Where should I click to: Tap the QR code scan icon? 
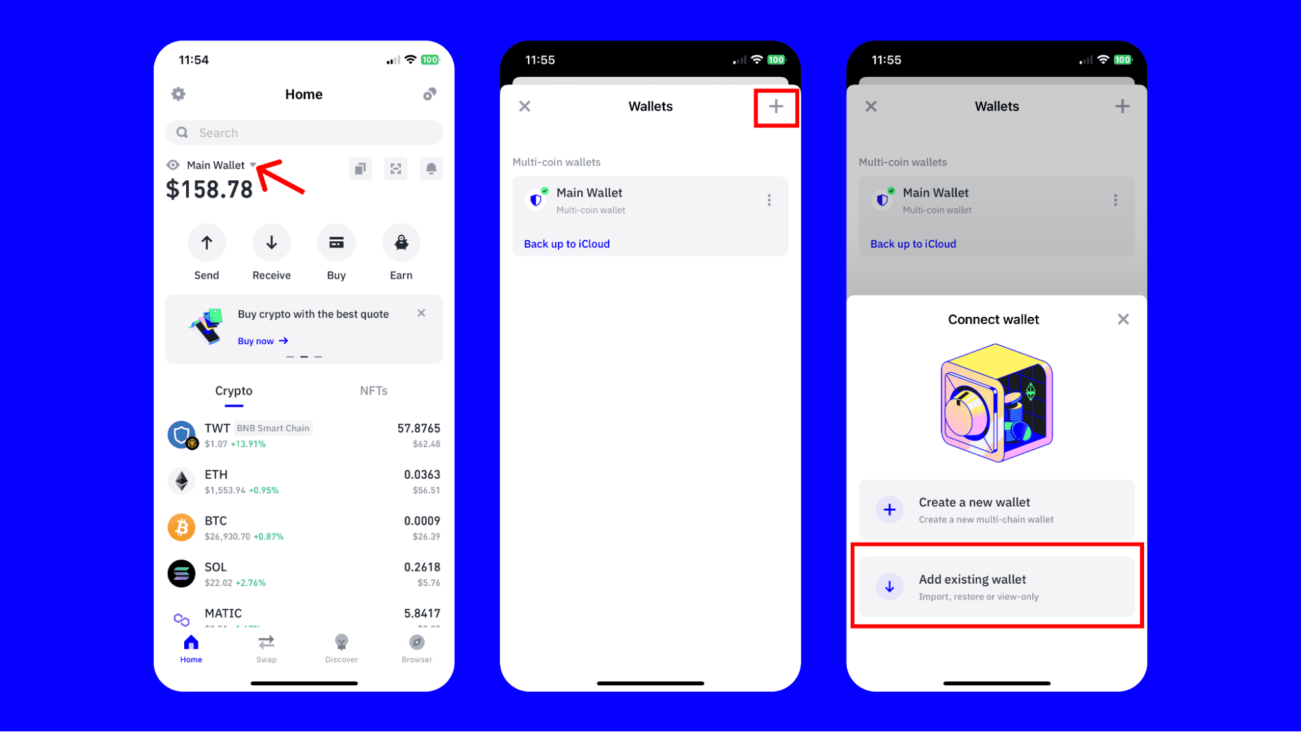point(396,169)
